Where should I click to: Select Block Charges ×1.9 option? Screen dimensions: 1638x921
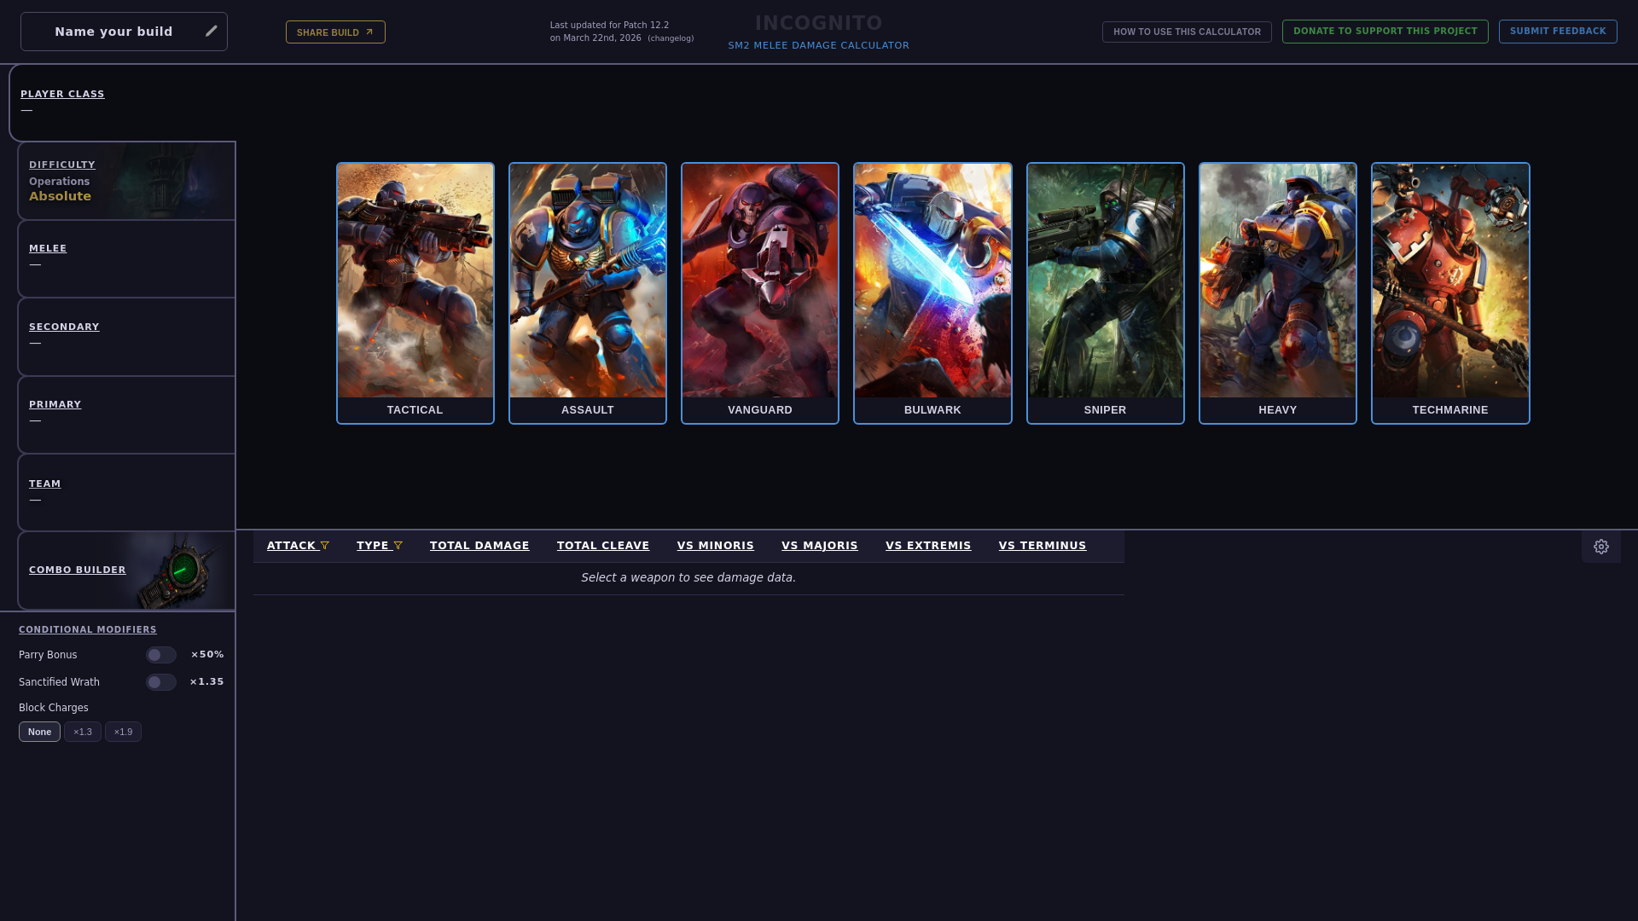[x=123, y=732]
